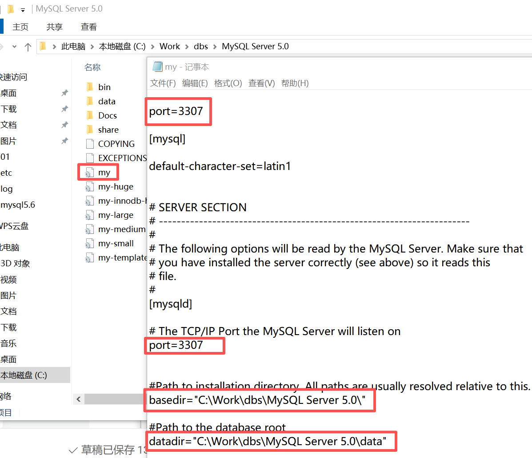Expand the chevron before 此电脑 in address bar
Viewport: 532px width, 458px height.
click(x=54, y=47)
